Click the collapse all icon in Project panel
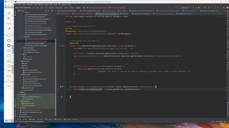 click(x=48, y=11)
